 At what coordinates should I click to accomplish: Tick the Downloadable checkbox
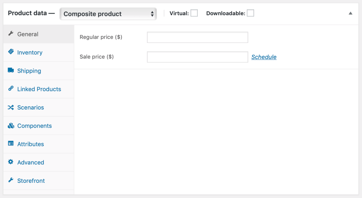(250, 13)
